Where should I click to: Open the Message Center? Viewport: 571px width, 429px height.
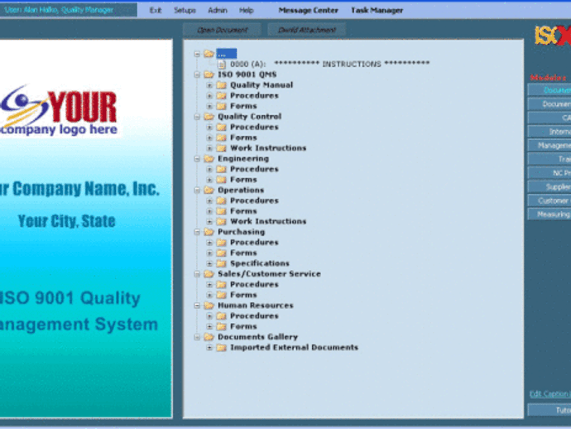[309, 10]
